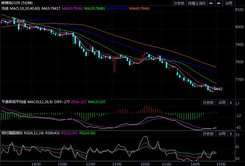Close the MACD indicator panel with X
Viewport: 245px width, 166px height.
231,103
